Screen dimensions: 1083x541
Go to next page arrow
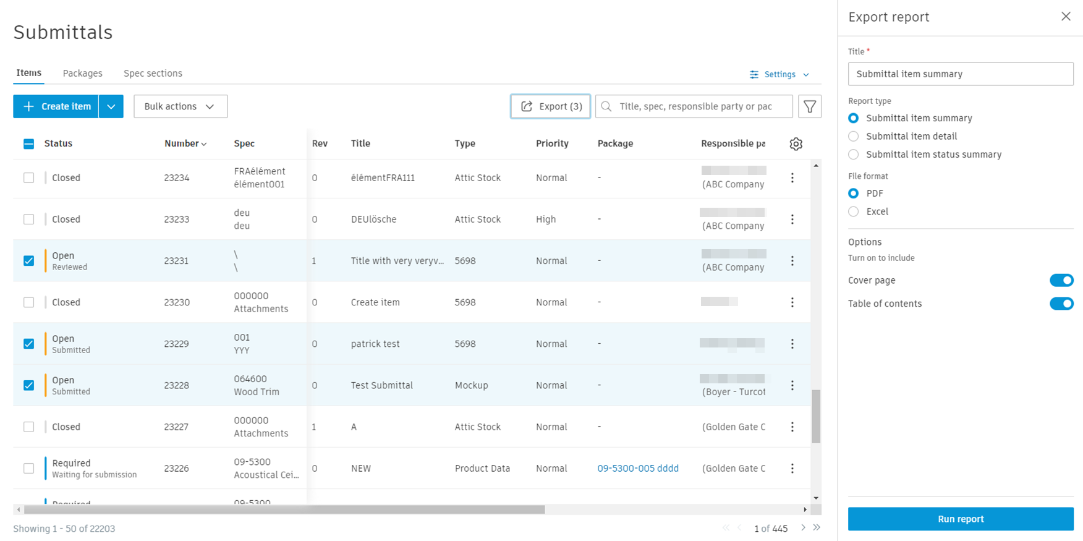[803, 528]
